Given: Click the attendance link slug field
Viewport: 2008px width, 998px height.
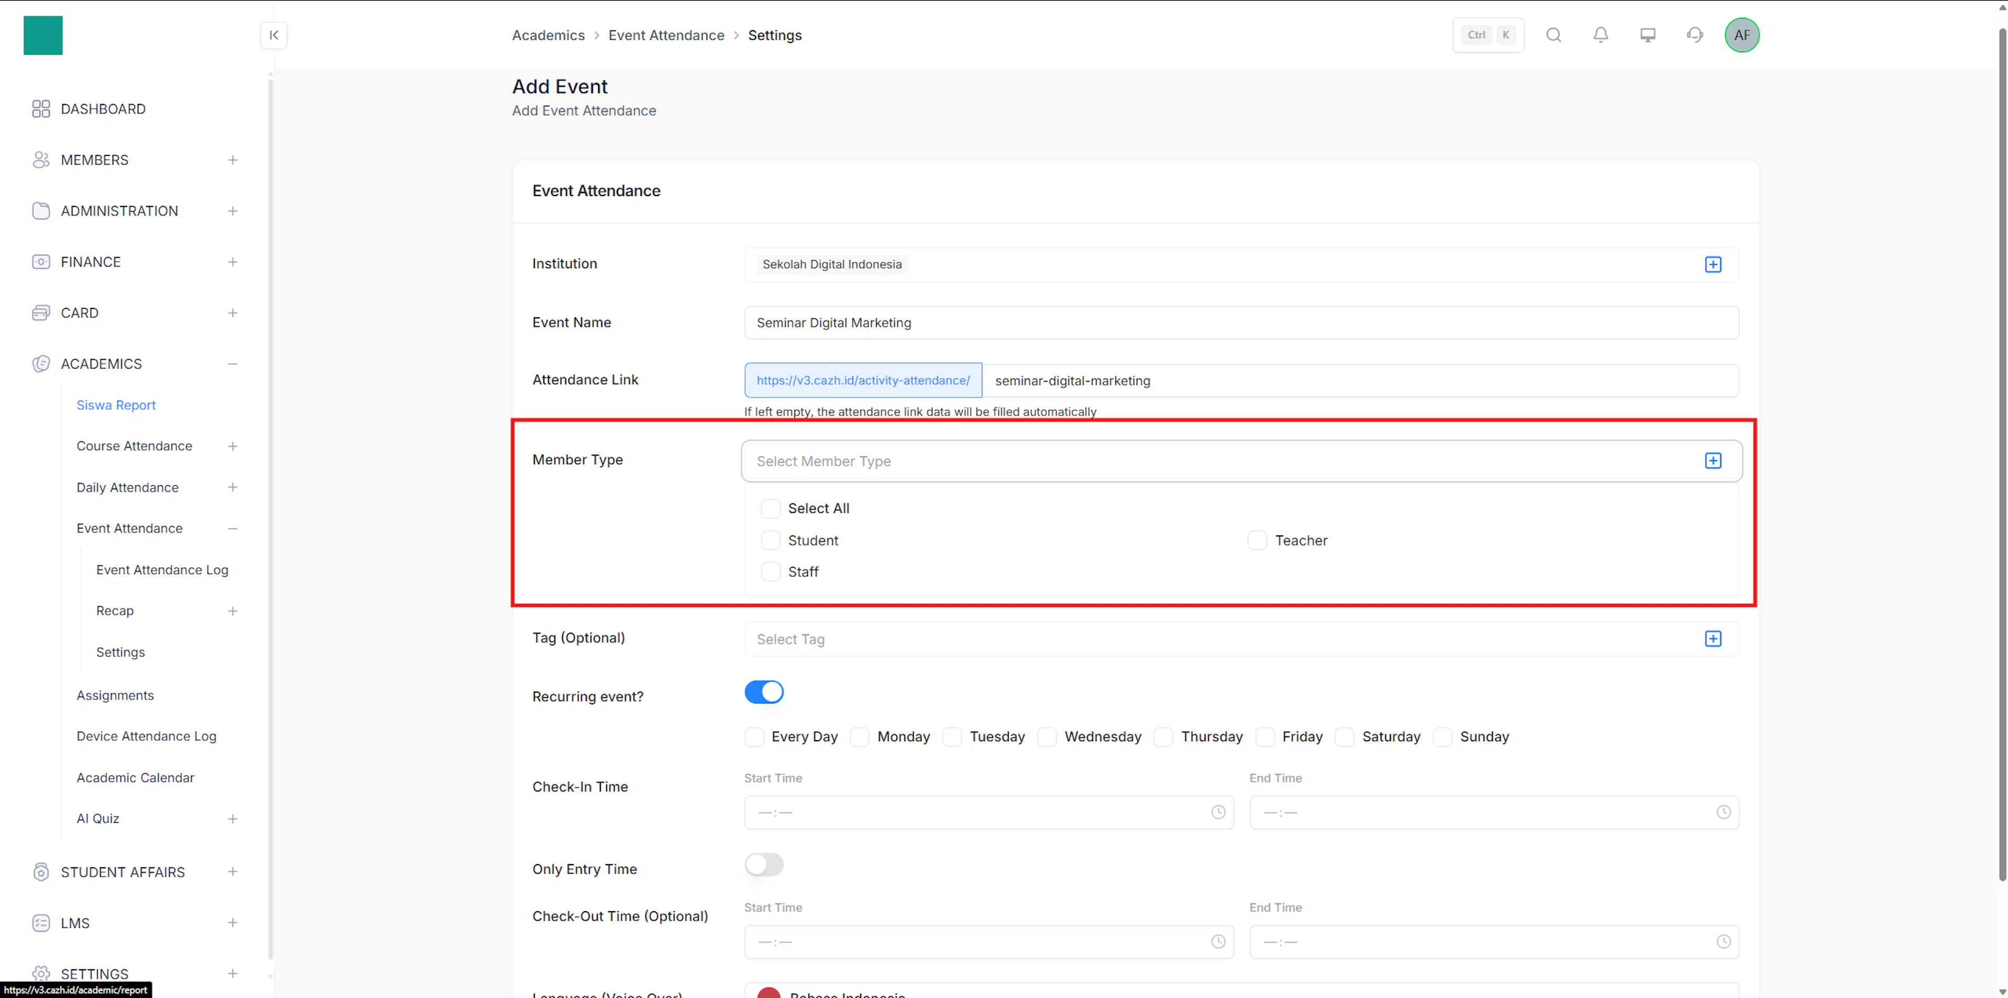Looking at the screenshot, I should [x=1360, y=381].
